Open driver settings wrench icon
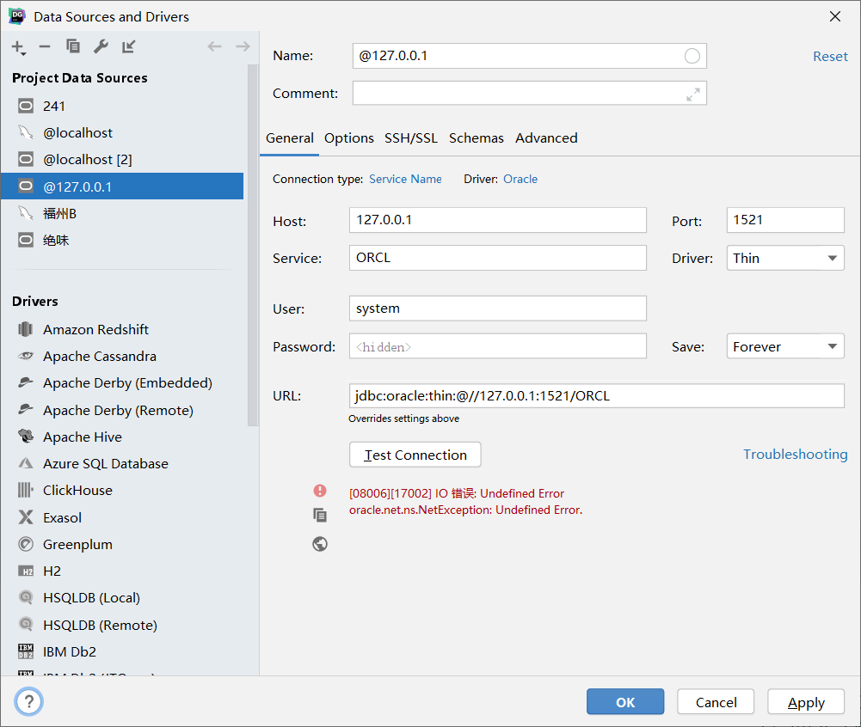 tap(101, 46)
